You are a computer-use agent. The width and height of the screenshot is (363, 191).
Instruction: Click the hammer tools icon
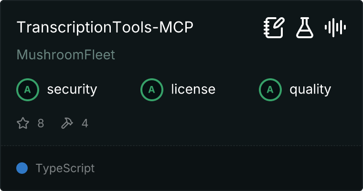point(67,124)
